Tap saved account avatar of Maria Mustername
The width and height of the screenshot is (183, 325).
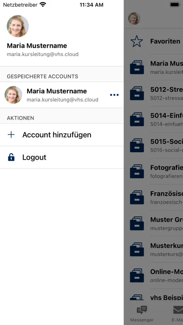tap(14, 95)
